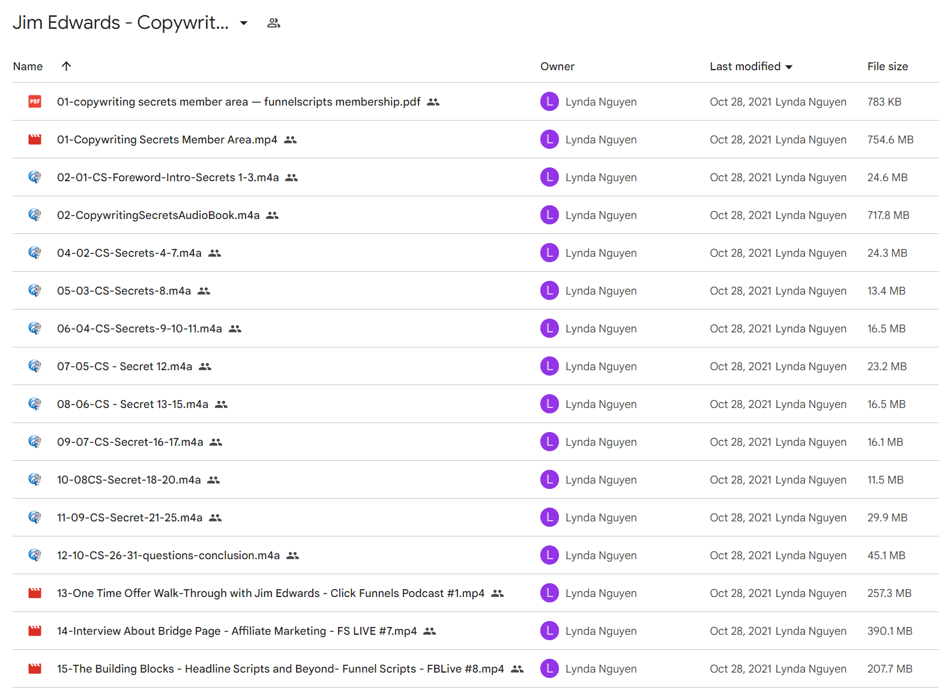
Task: Click the Owner column header
Action: (557, 67)
